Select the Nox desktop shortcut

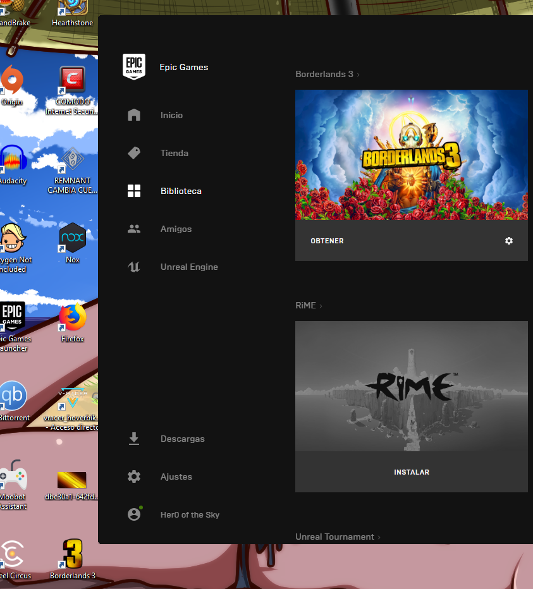pyautogui.click(x=72, y=243)
